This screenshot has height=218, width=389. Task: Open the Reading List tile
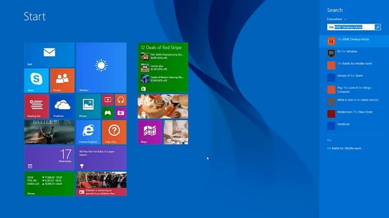click(36, 107)
